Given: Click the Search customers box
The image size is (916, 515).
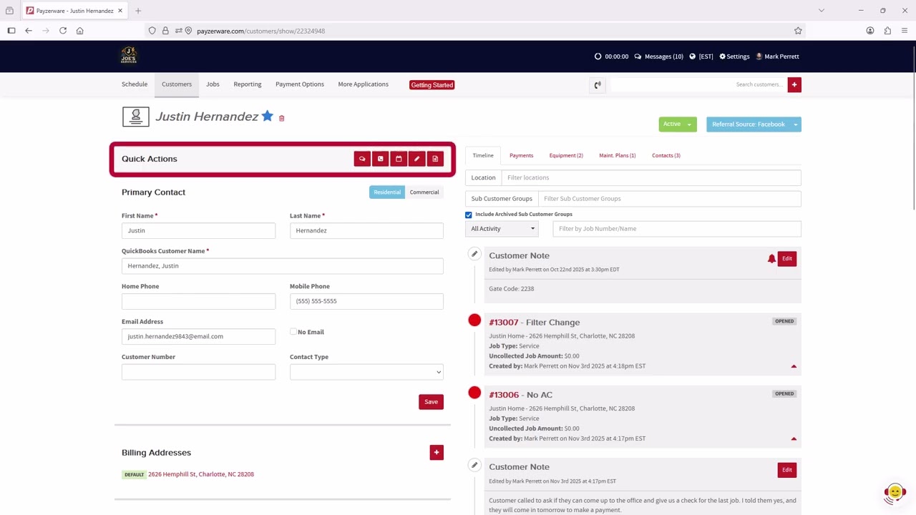Looking at the screenshot, I should click(698, 84).
